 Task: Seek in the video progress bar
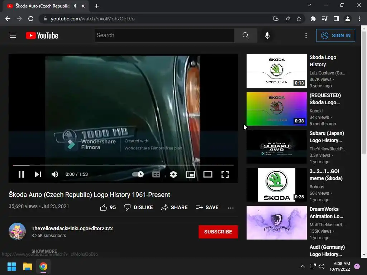point(123,165)
